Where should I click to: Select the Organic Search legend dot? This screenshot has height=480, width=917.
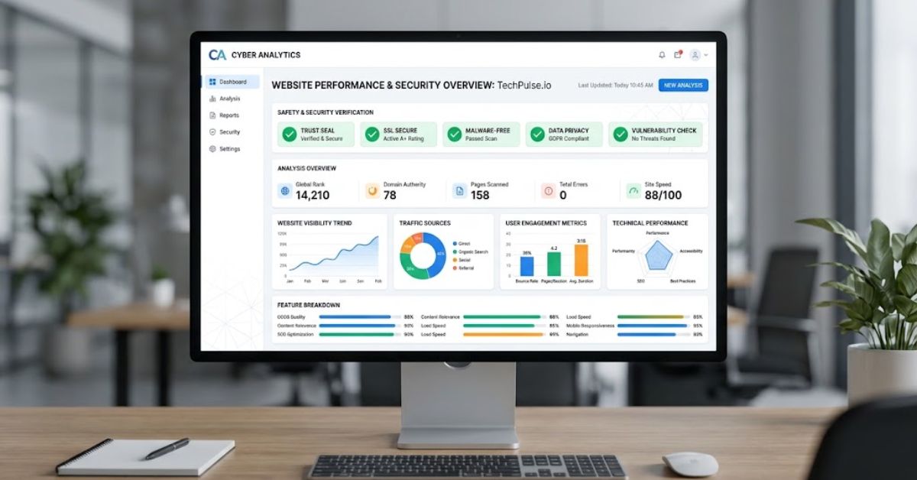[x=455, y=252]
